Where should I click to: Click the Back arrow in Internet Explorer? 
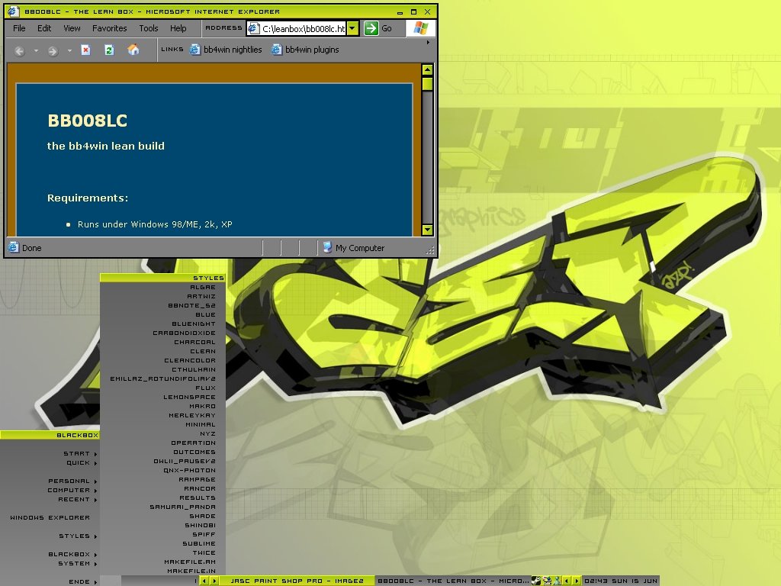tap(19, 50)
